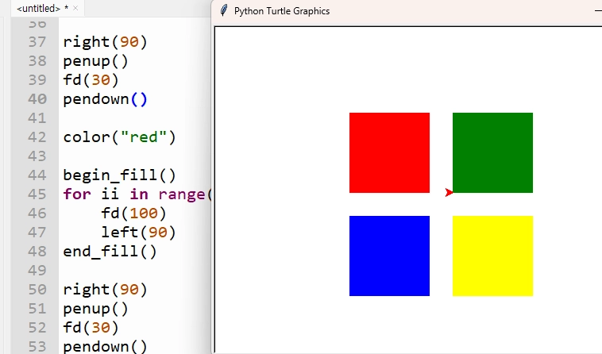This screenshot has width=602, height=354.
Task: Place cursor on color("red") line
Action: (x=119, y=137)
